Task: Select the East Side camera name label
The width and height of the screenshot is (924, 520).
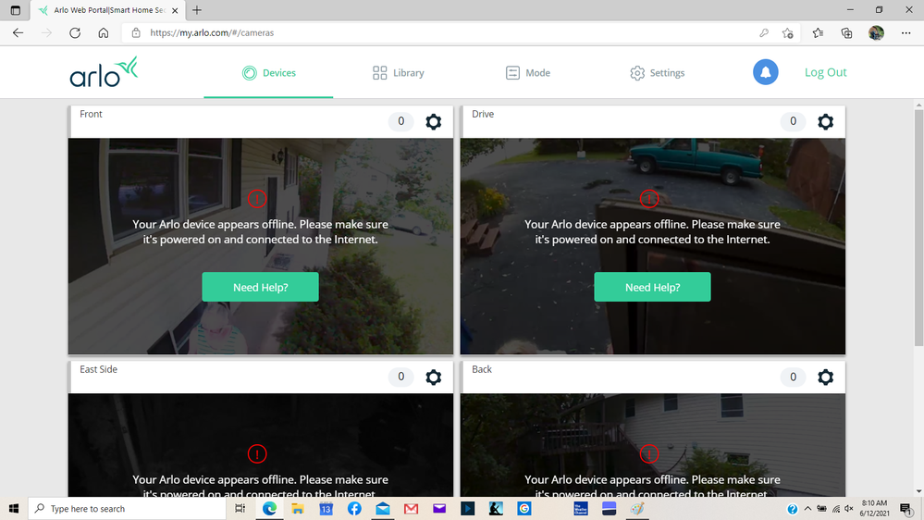Action: [x=98, y=369]
